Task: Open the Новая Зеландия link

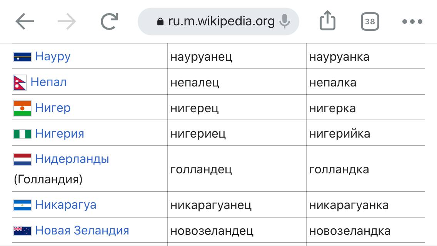Action: (x=82, y=230)
